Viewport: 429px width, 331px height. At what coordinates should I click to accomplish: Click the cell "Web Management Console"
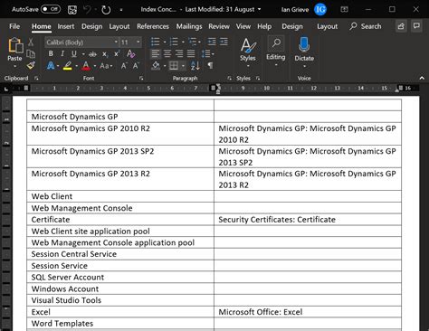120,208
